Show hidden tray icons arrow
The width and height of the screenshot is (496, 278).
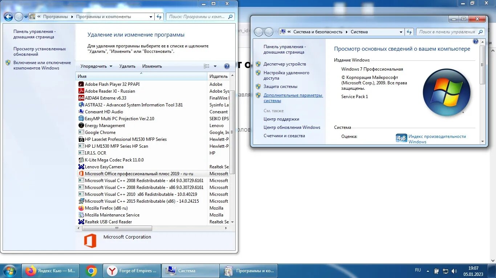pos(428,271)
